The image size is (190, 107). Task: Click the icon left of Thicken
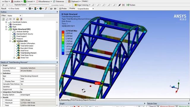click(x=123, y=5)
